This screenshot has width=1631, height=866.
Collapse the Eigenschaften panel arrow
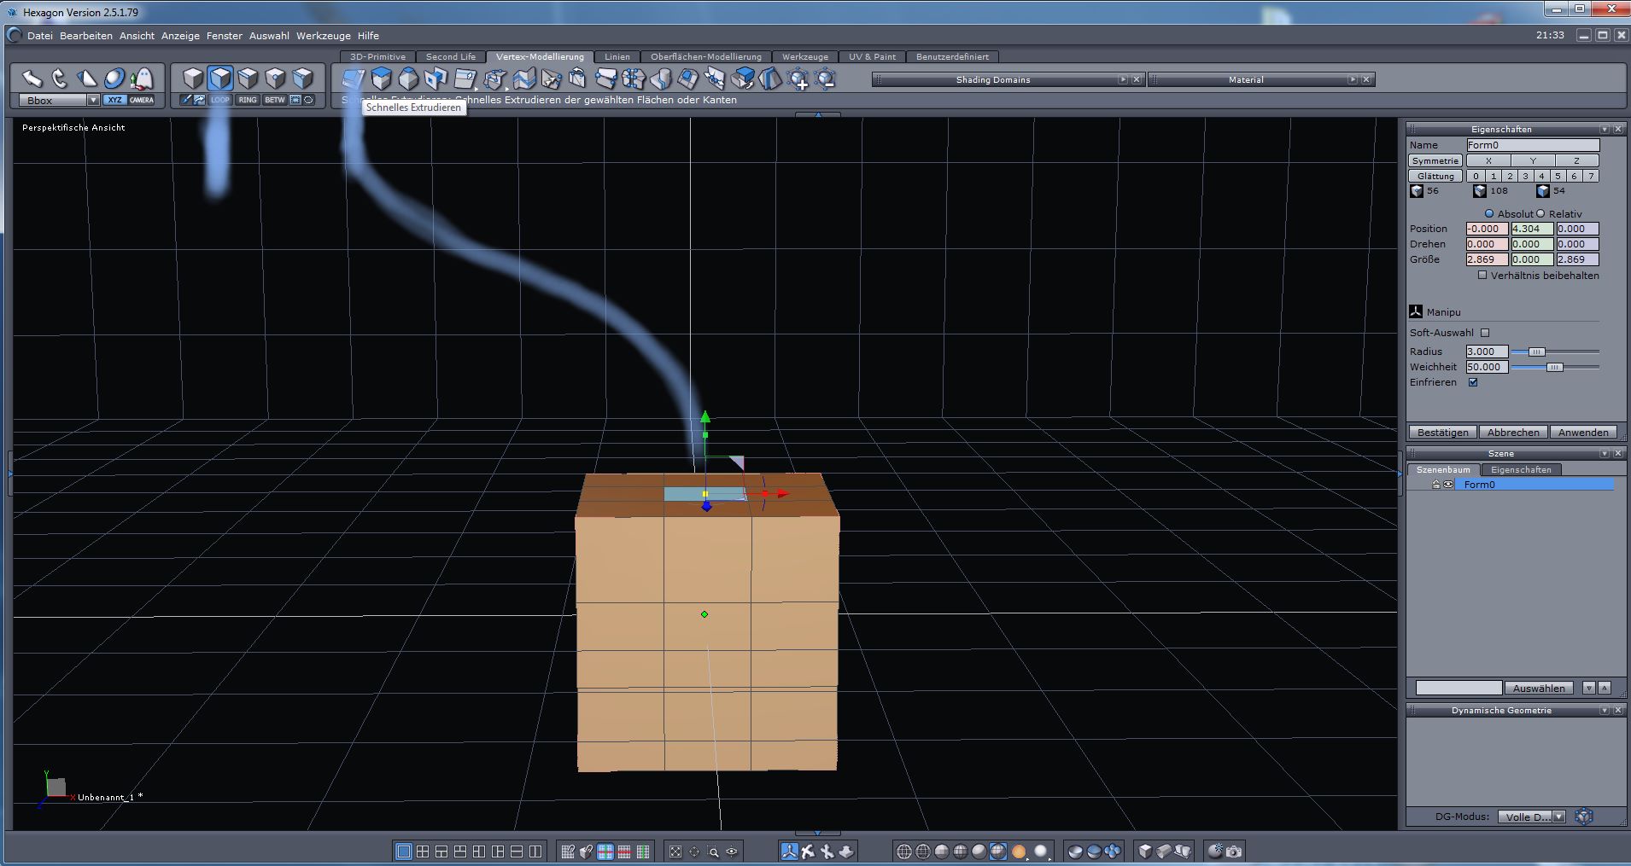[1605, 130]
